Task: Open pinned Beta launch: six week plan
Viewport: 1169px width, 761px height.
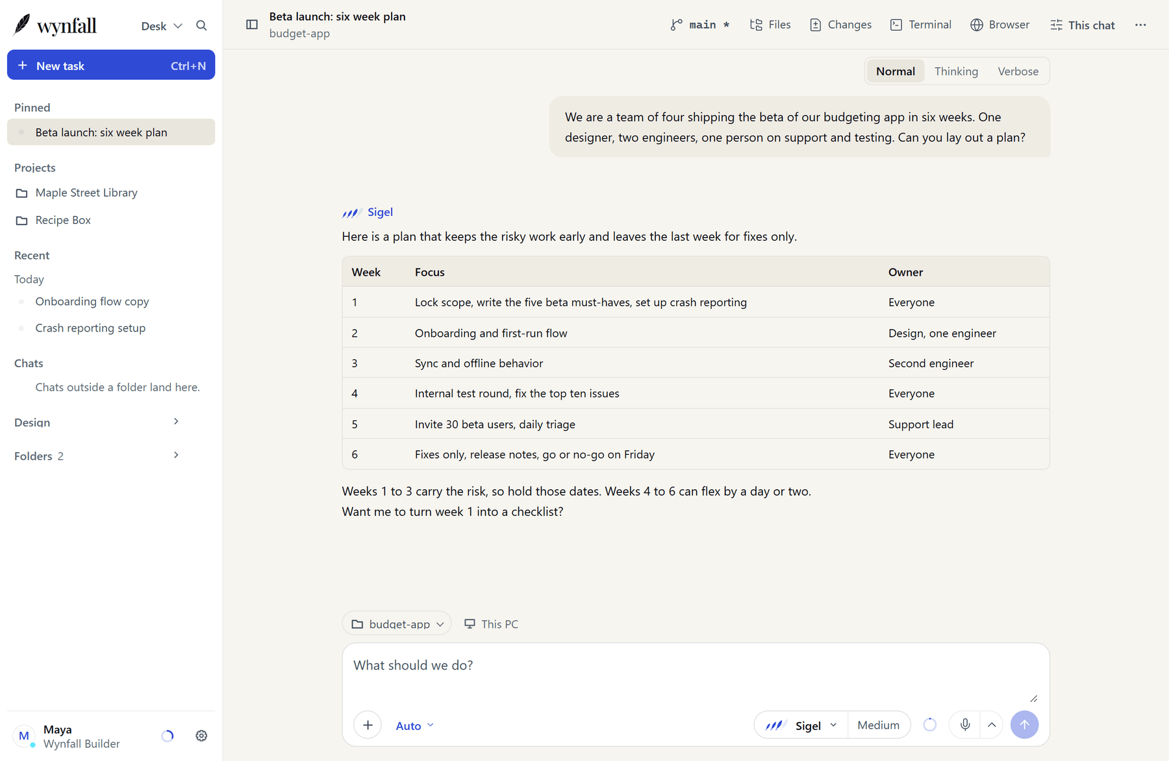Action: pyautogui.click(x=111, y=132)
